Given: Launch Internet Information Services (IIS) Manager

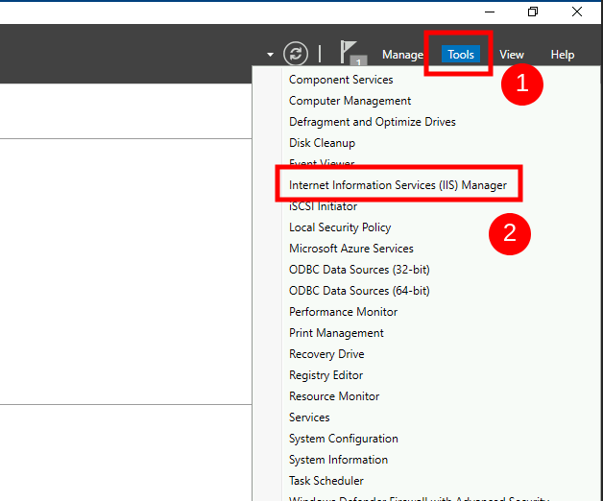Looking at the screenshot, I should 398,185.
